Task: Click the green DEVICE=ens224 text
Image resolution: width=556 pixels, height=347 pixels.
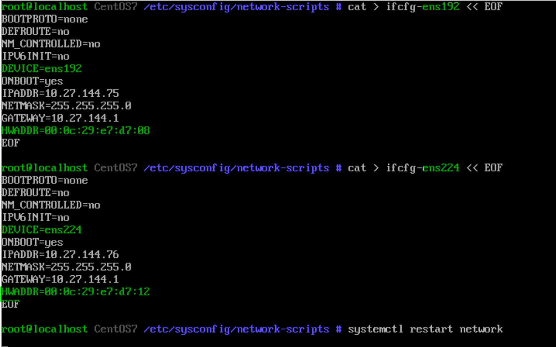Action: tap(42, 230)
